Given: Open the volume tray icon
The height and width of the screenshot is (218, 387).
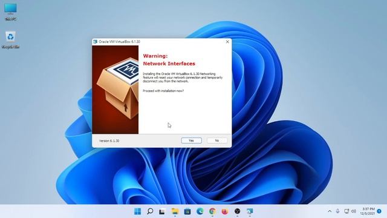Looking at the screenshot, I should [x=354, y=211].
